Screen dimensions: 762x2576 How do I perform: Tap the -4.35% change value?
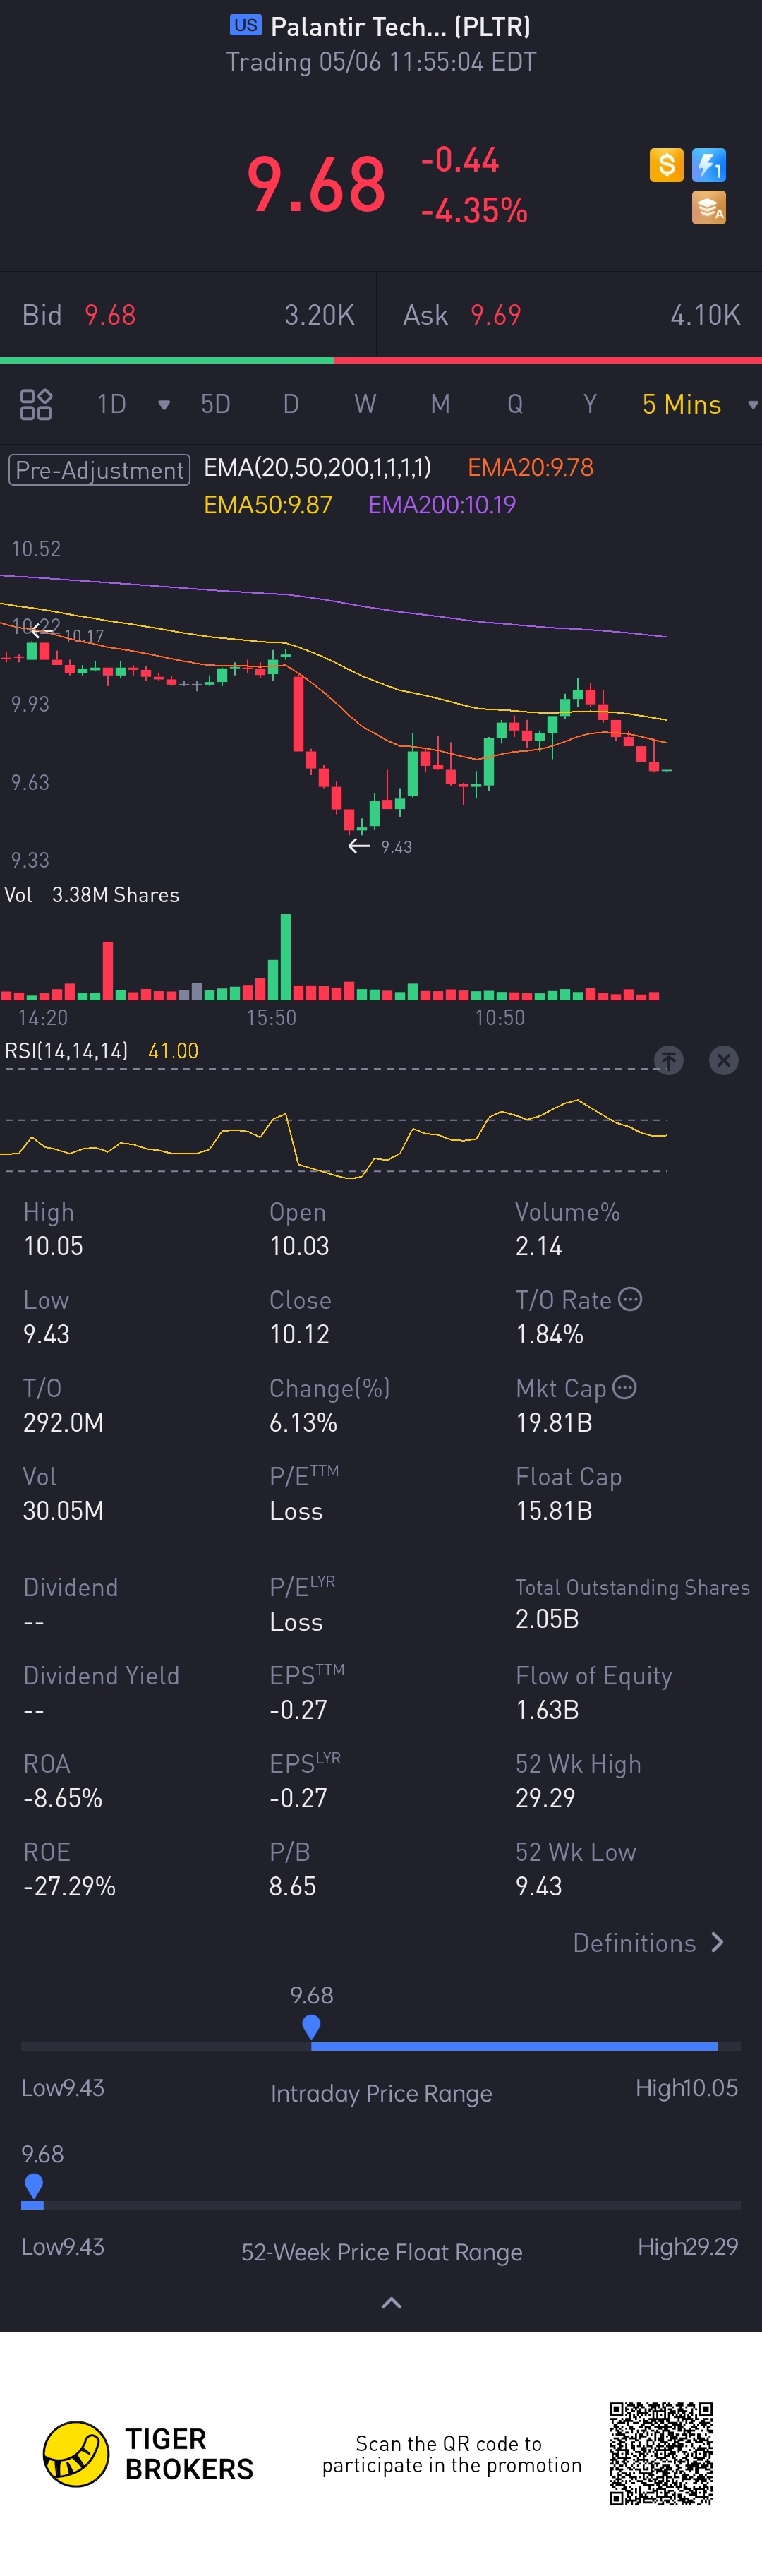pyautogui.click(x=474, y=211)
